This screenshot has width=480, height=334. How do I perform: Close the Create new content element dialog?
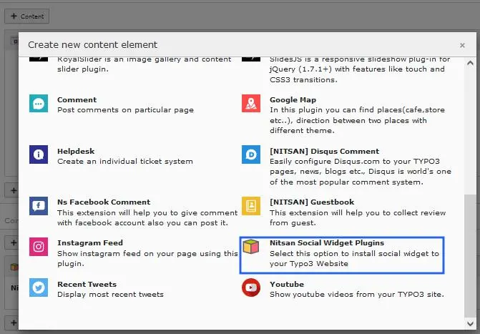click(x=462, y=45)
